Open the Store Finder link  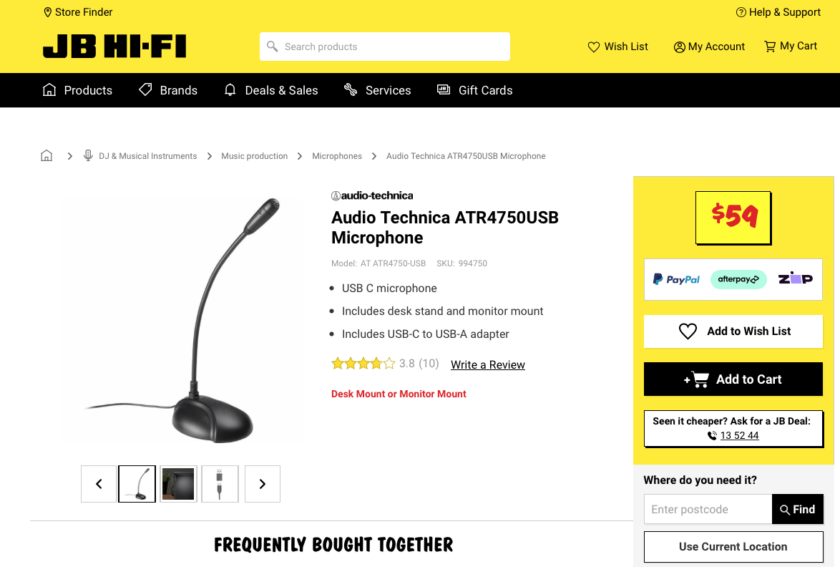78,12
